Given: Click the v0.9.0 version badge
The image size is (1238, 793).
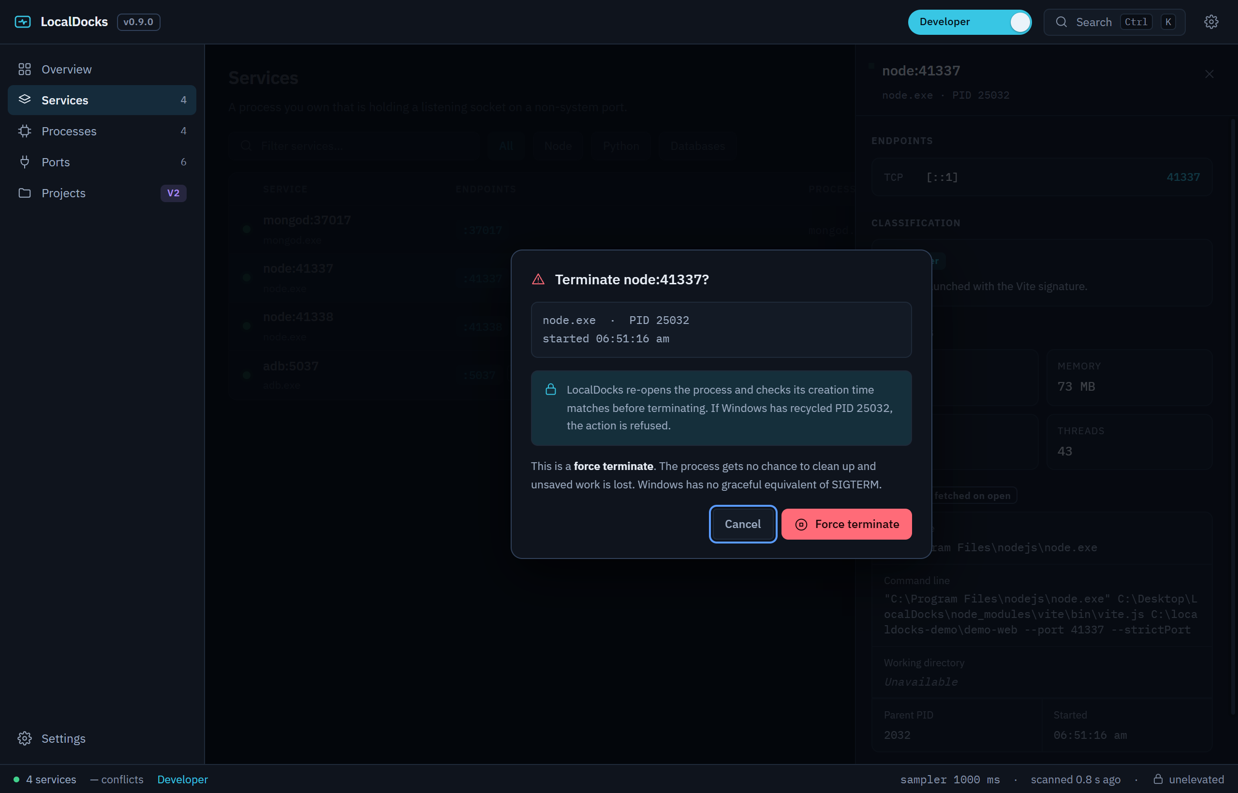Looking at the screenshot, I should point(138,22).
